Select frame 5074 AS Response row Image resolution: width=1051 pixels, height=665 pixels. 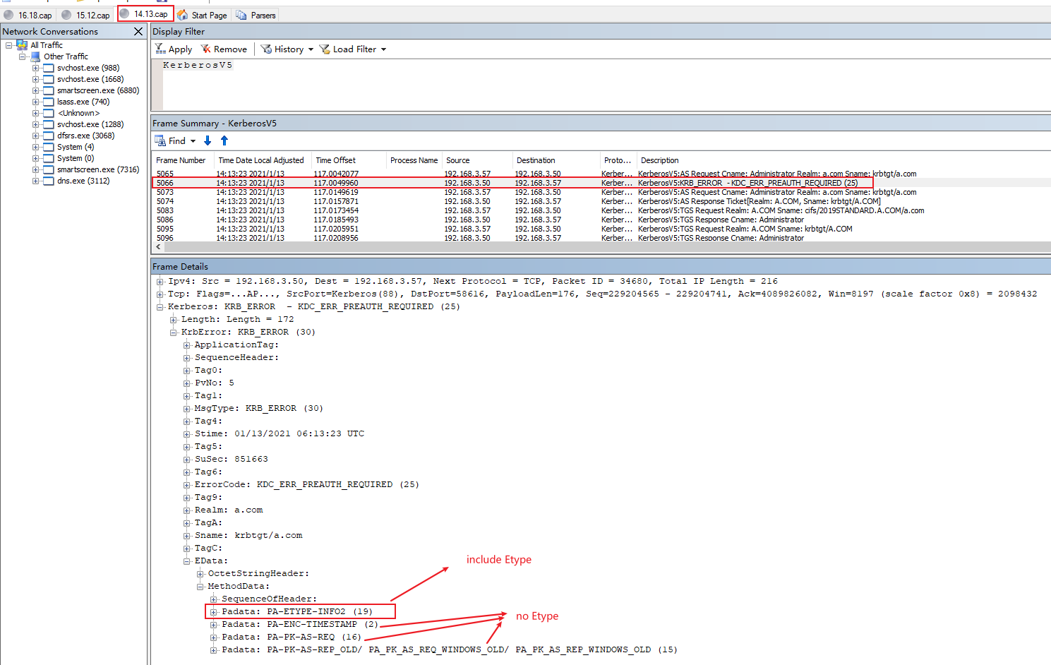[x=601, y=201]
